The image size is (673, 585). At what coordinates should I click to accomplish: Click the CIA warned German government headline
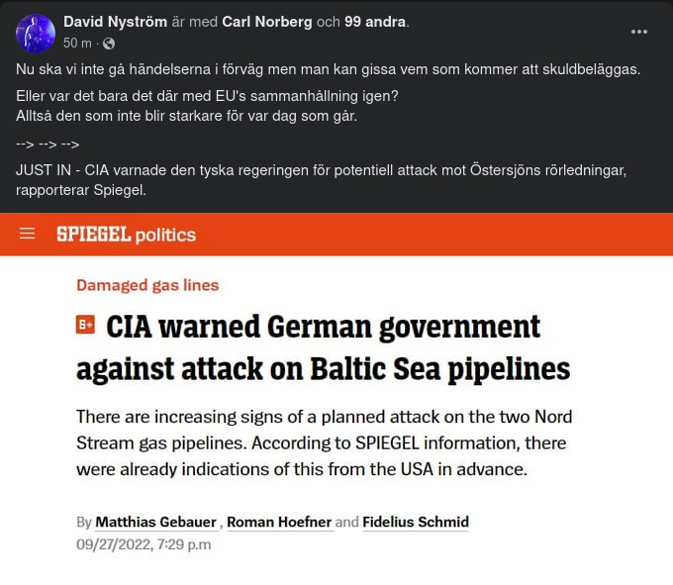click(x=324, y=346)
